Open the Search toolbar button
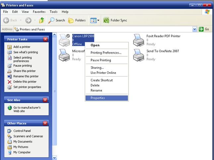This screenshot has height=160, width=214. [57, 20]
